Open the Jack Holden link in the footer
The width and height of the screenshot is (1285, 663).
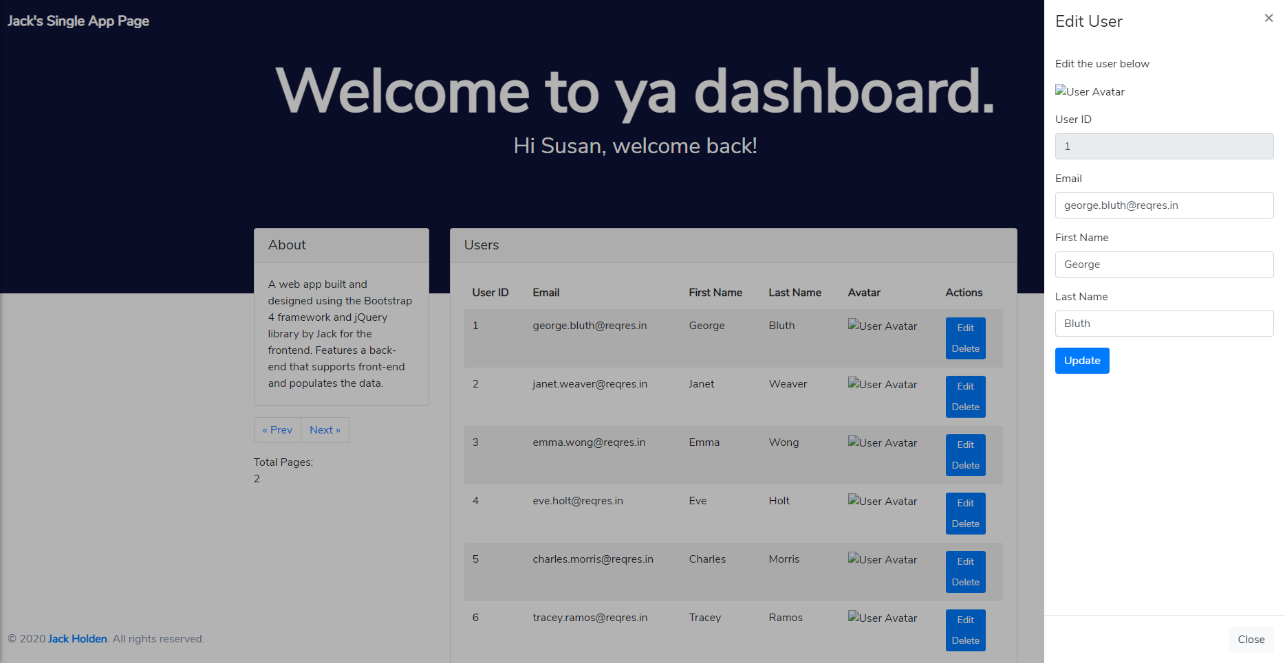[x=77, y=639]
